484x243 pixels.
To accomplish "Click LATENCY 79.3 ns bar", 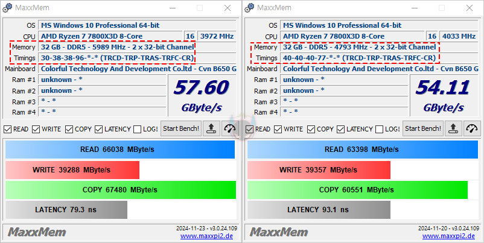I will (x=66, y=210).
